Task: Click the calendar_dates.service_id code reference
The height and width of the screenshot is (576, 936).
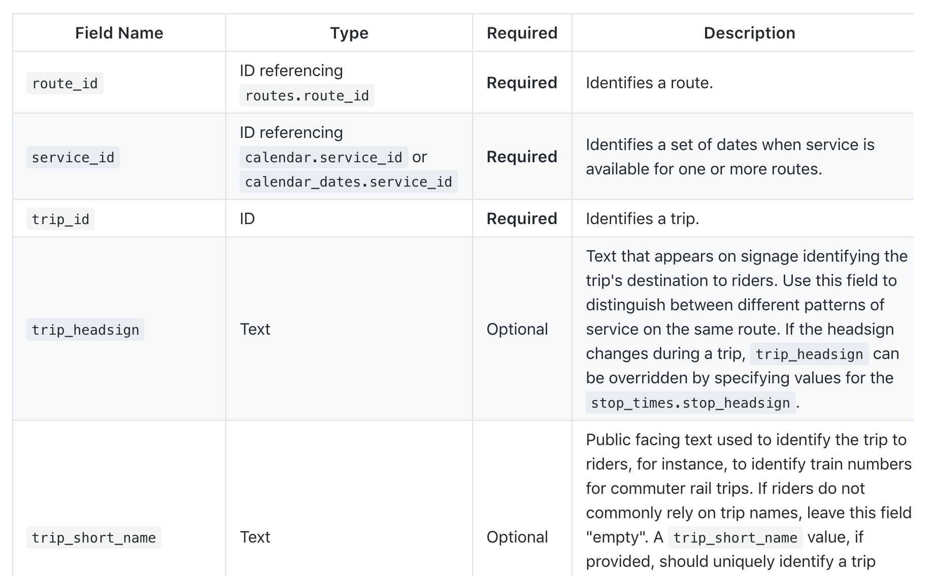Action: 348,182
